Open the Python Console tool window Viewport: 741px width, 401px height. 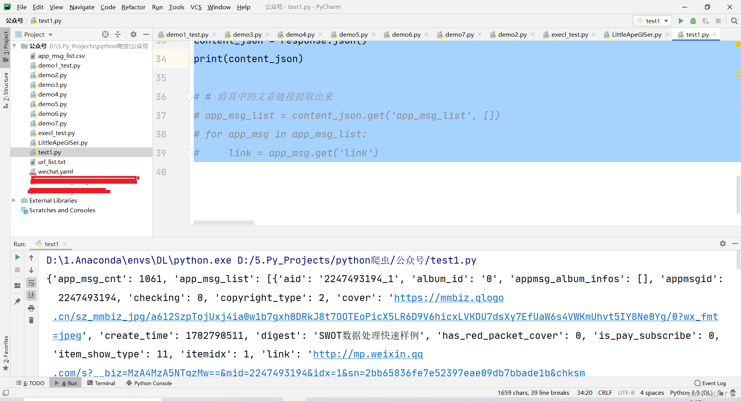pyautogui.click(x=149, y=383)
